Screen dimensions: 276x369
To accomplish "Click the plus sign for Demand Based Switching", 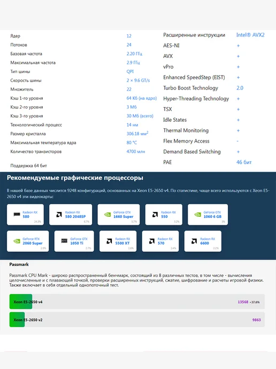I will tap(238, 152).
